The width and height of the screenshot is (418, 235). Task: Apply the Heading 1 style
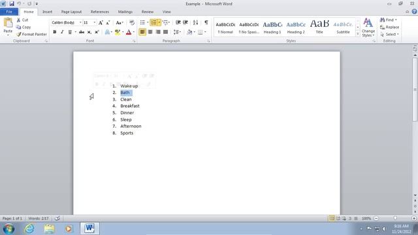272,27
